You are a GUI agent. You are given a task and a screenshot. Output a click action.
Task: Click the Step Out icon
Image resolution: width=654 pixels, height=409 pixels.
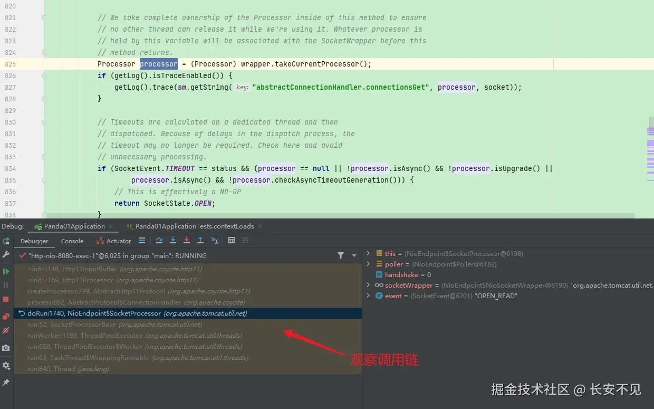pos(200,241)
